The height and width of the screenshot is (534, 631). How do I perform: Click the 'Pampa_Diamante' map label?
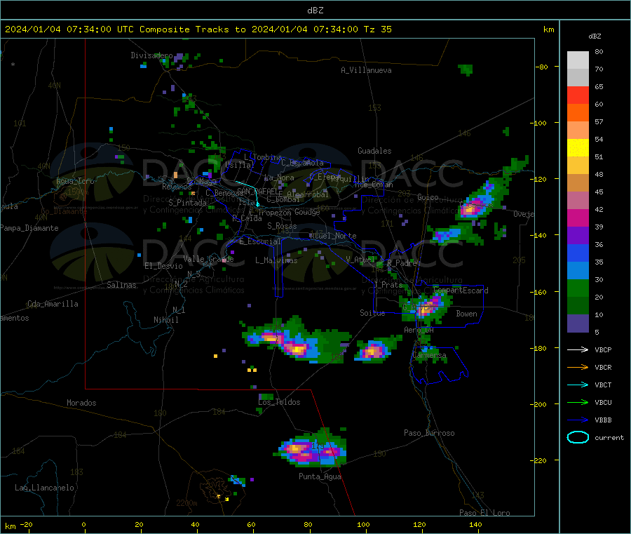click(x=29, y=228)
